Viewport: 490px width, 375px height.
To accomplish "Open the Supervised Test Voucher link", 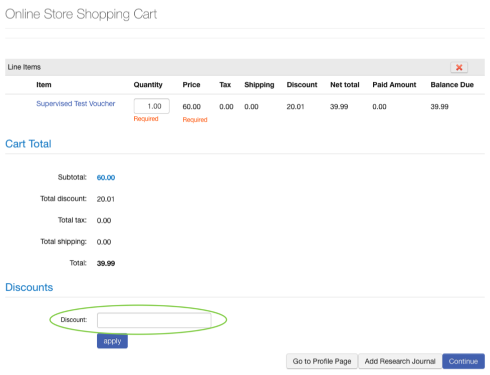I will tap(76, 103).
